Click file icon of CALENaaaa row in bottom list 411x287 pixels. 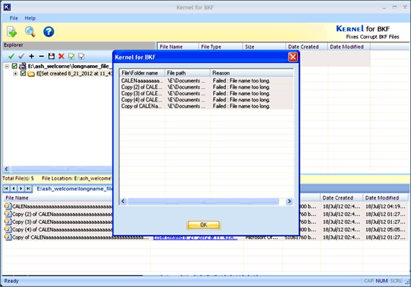pyautogui.click(x=7, y=206)
